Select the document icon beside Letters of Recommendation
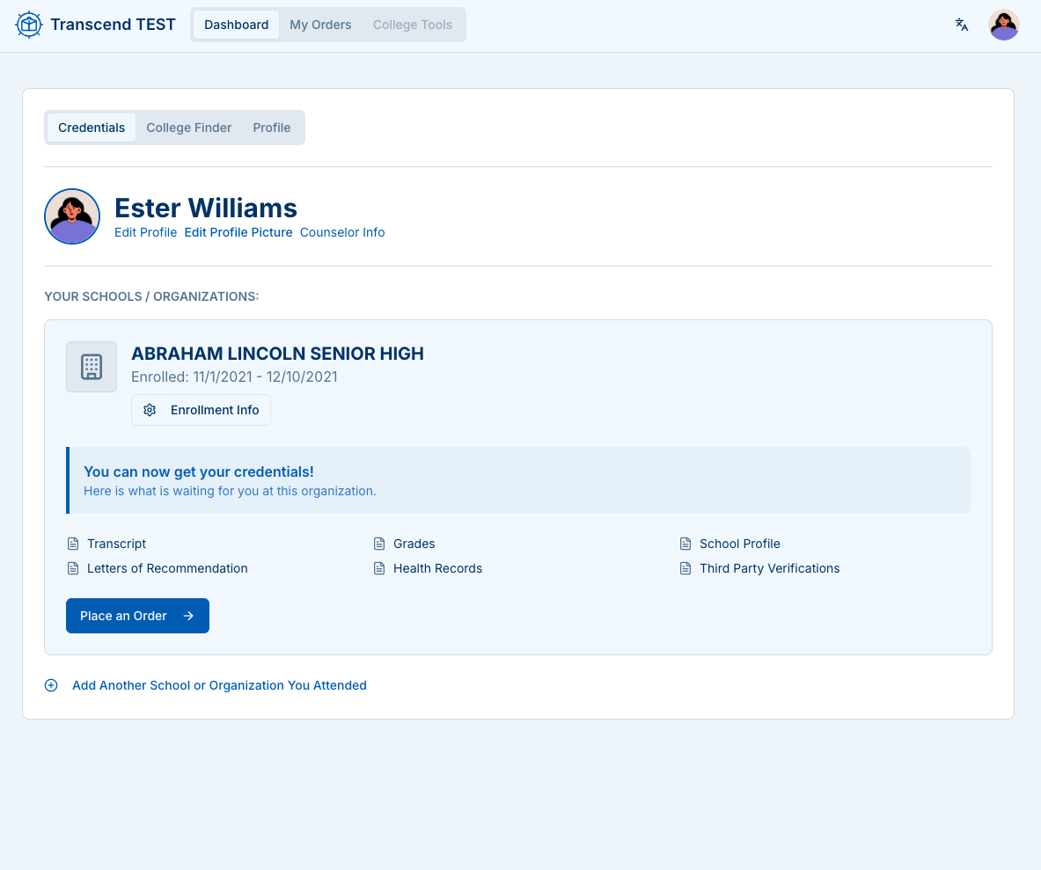 click(72, 567)
